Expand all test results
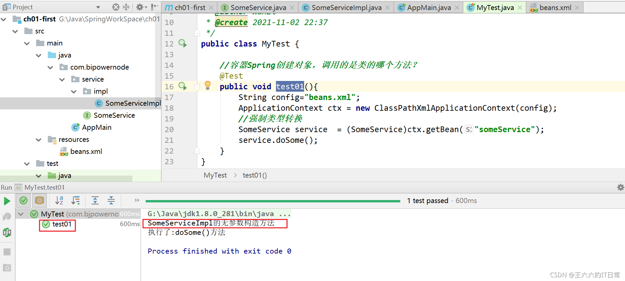Image resolution: width=625 pixels, height=281 pixels. point(95,200)
